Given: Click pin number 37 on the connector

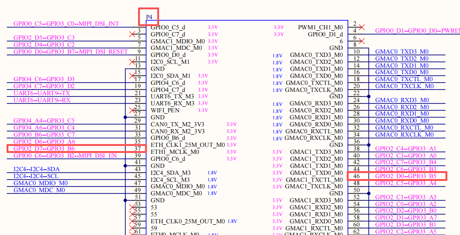Looking at the screenshot, I should (x=137, y=148).
